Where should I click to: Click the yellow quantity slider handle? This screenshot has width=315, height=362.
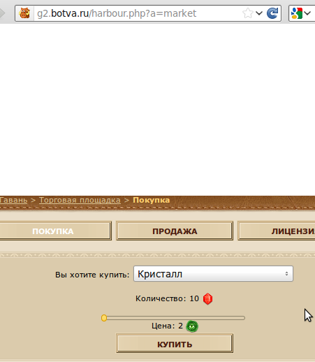tap(104, 318)
